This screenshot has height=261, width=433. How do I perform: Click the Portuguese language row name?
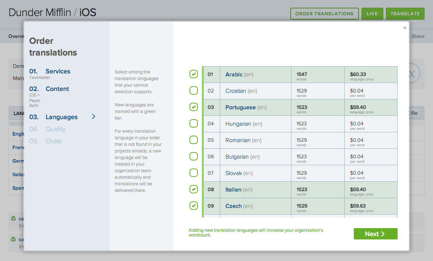[x=240, y=107]
